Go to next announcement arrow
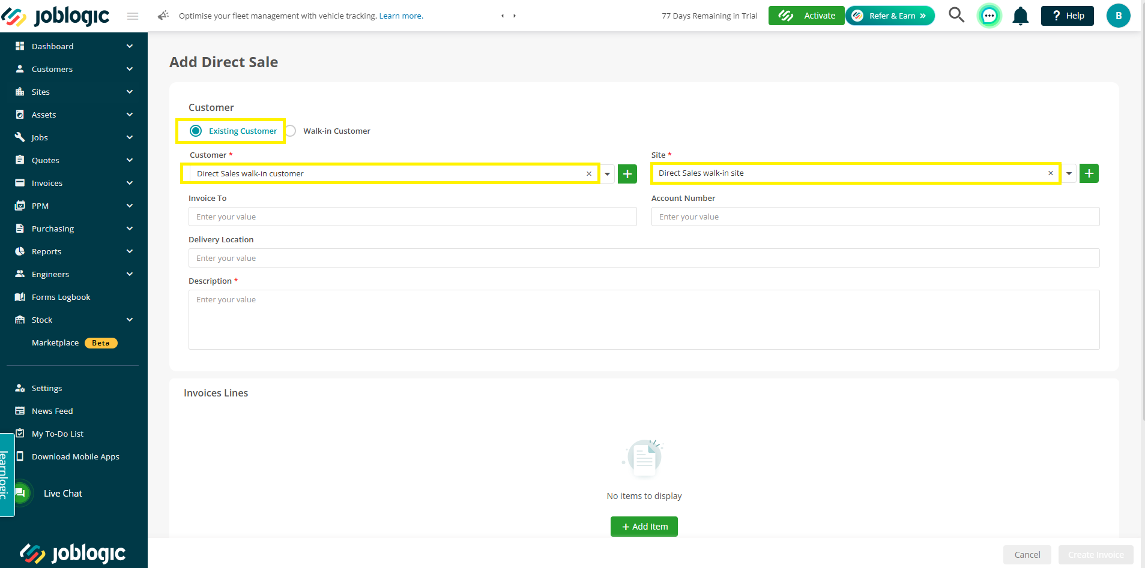This screenshot has width=1145, height=568. pyautogui.click(x=515, y=16)
